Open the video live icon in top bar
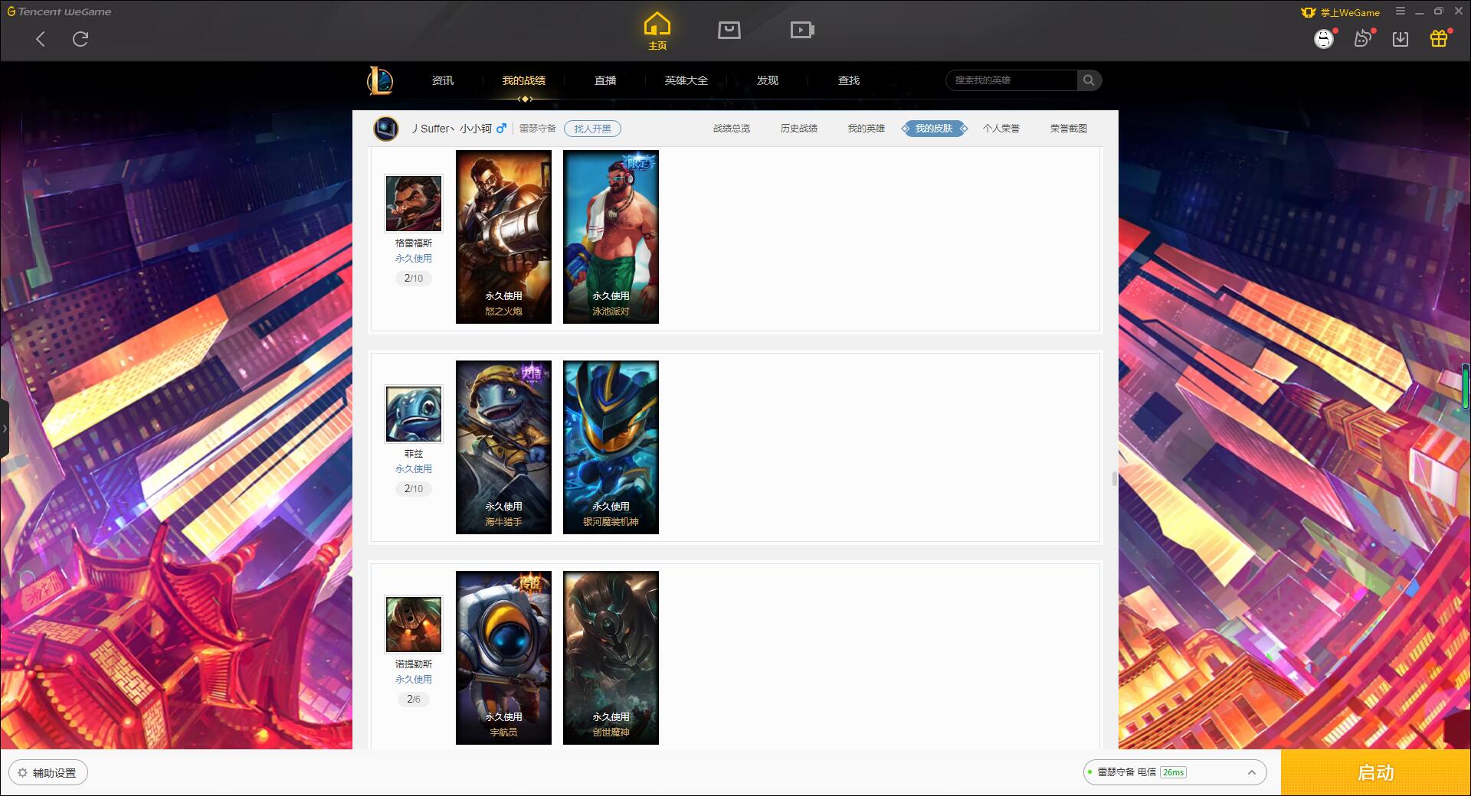Screen dimensions: 1471x796 (802, 30)
